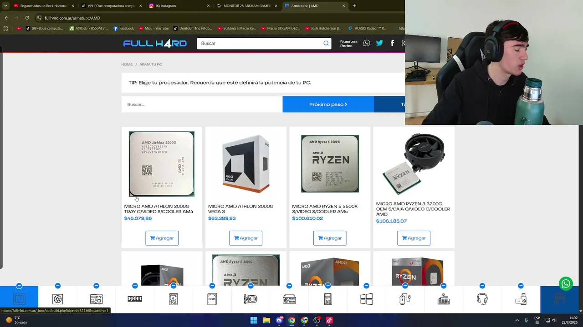
Task: Open the Facebook icon in the site header
Action: [x=392, y=43]
